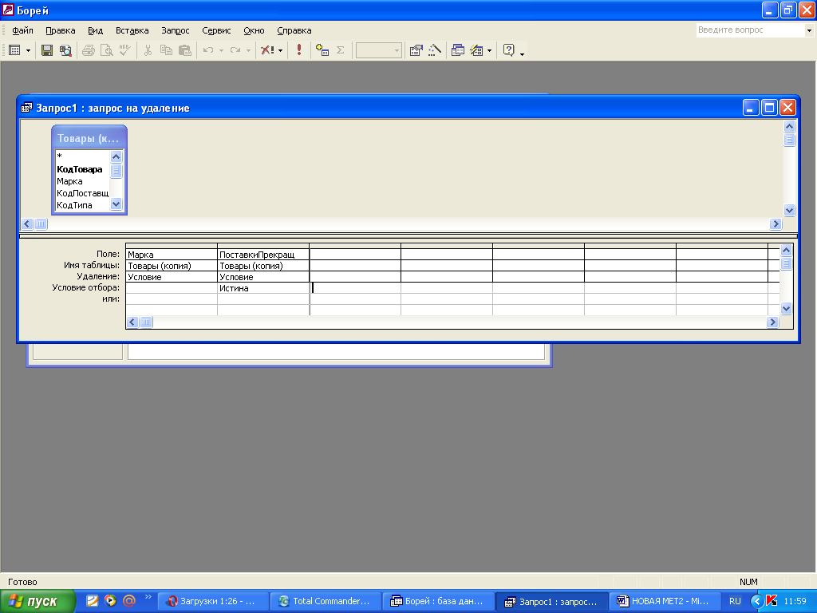Open the Undo history dropdown arrow

point(221,50)
